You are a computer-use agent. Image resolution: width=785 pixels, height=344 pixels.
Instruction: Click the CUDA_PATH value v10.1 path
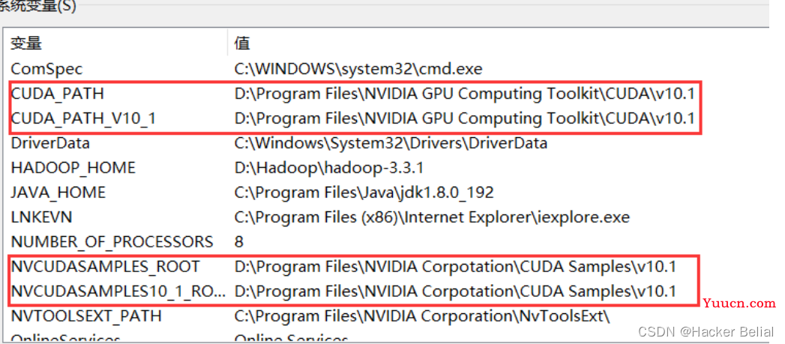(x=465, y=94)
